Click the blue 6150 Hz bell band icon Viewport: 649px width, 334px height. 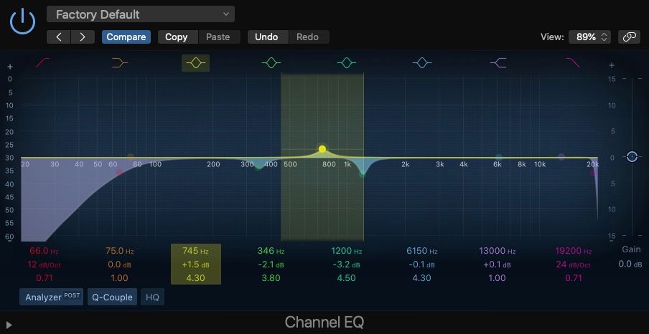point(421,63)
